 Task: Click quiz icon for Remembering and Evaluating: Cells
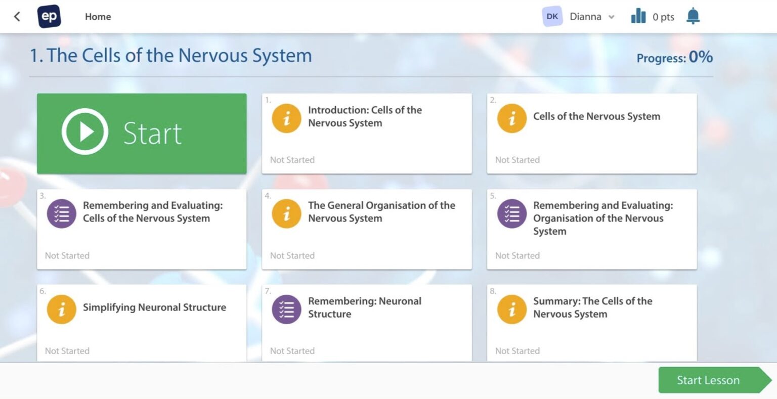(61, 214)
